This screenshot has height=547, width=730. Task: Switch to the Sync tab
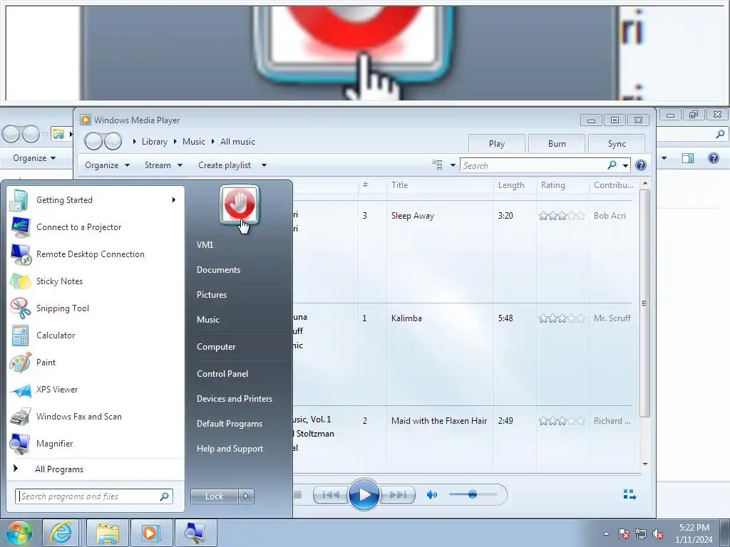click(617, 144)
